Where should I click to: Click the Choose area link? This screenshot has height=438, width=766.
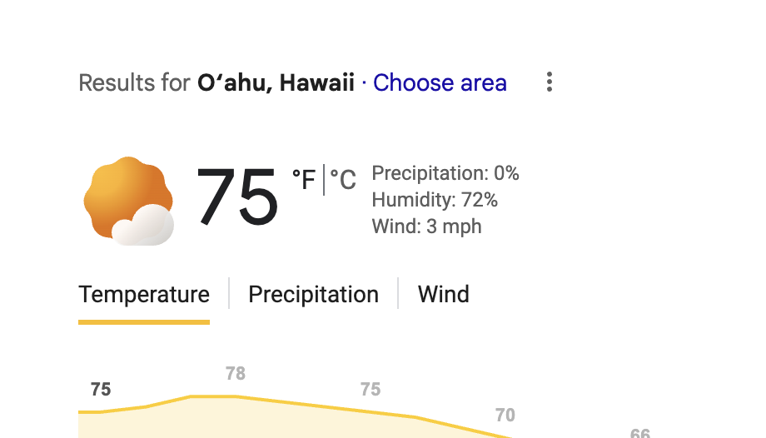440,83
